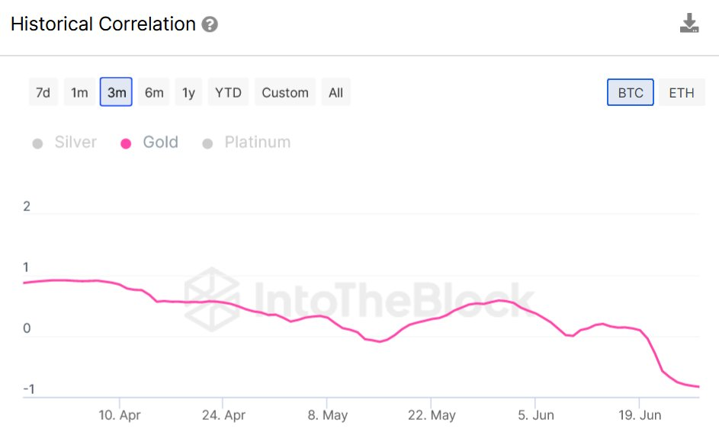Choose the 1y time range
The height and width of the screenshot is (432, 719).
click(x=188, y=92)
